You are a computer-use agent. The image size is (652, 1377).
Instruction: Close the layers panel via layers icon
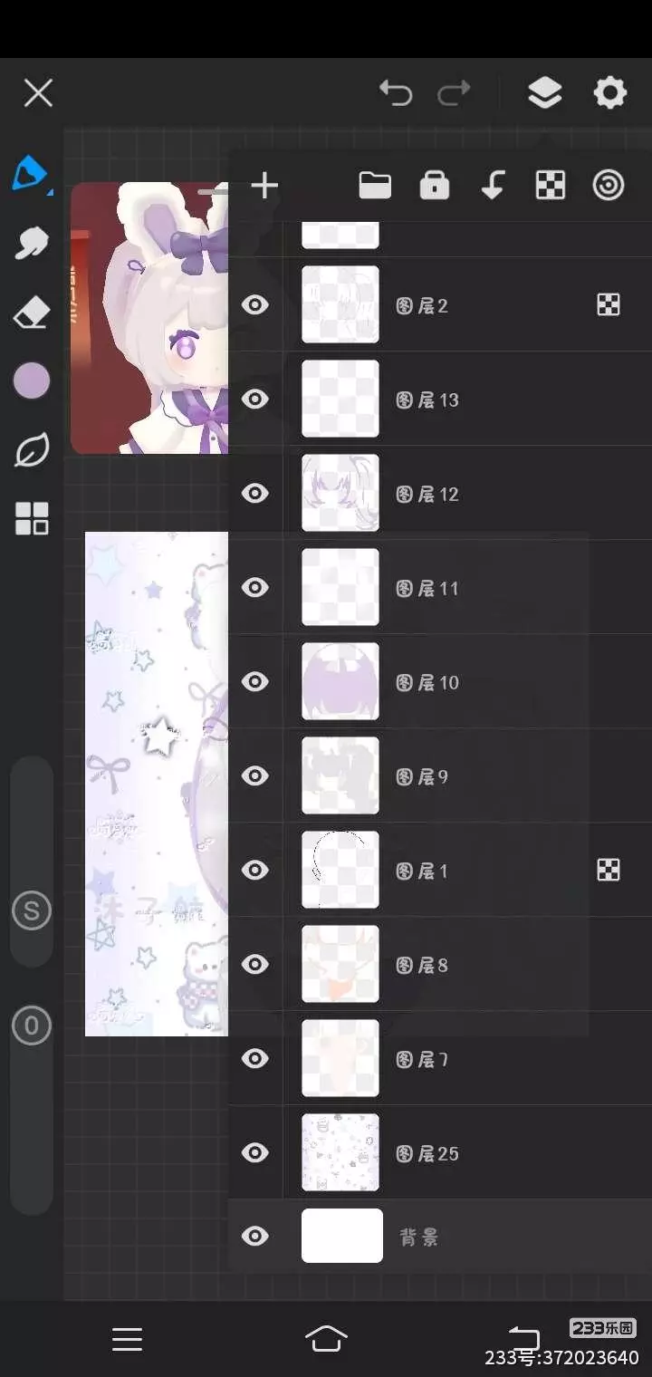(x=544, y=92)
